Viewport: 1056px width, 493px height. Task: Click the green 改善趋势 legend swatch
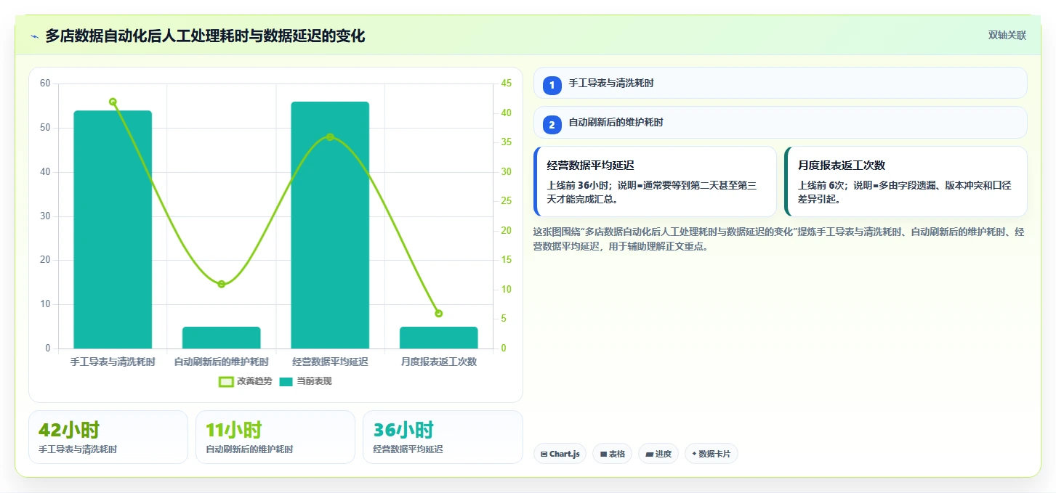(x=226, y=381)
